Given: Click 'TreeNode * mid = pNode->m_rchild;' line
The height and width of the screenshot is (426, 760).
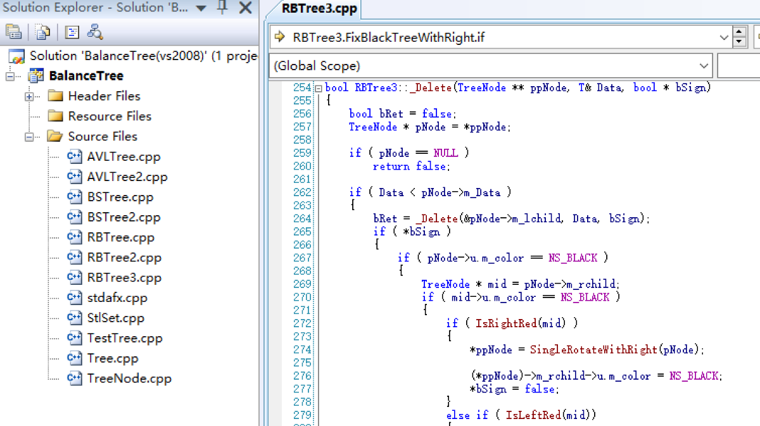Looking at the screenshot, I should point(521,284).
